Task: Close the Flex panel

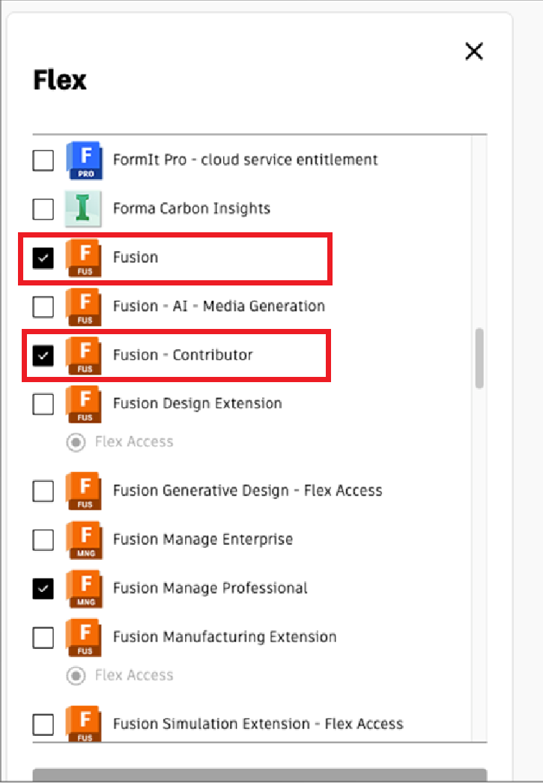Action: [474, 51]
